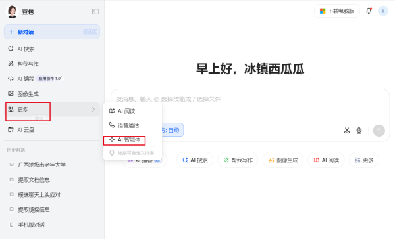Click the send arrow button
Viewport: 395px width, 239px height.
379,131
